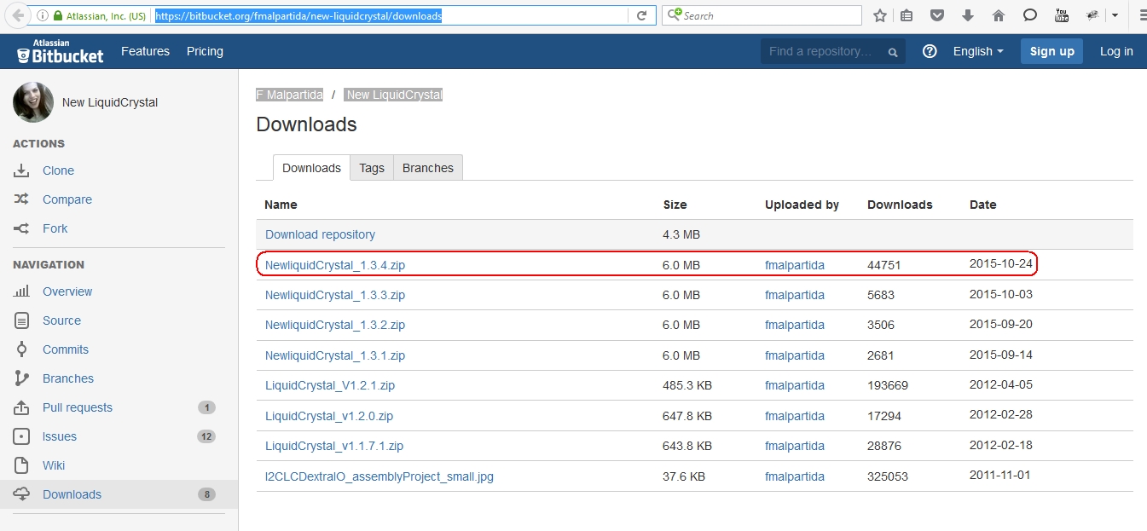Image resolution: width=1147 pixels, height=531 pixels.
Task: Click the Downloads cloud icon in sidebar
Action: tap(22, 494)
